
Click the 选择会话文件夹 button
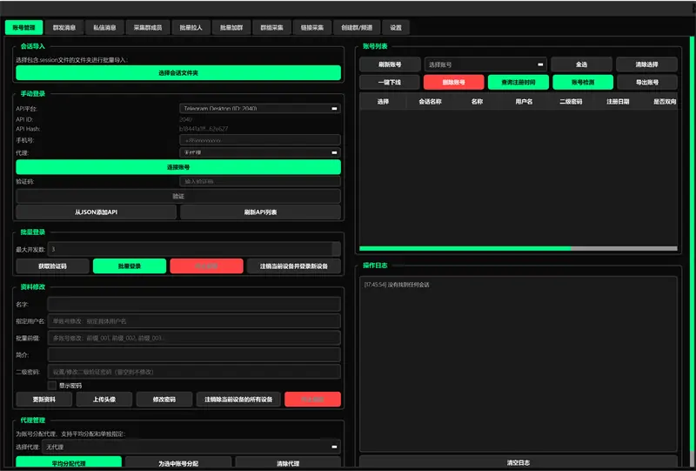tap(178, 73)
